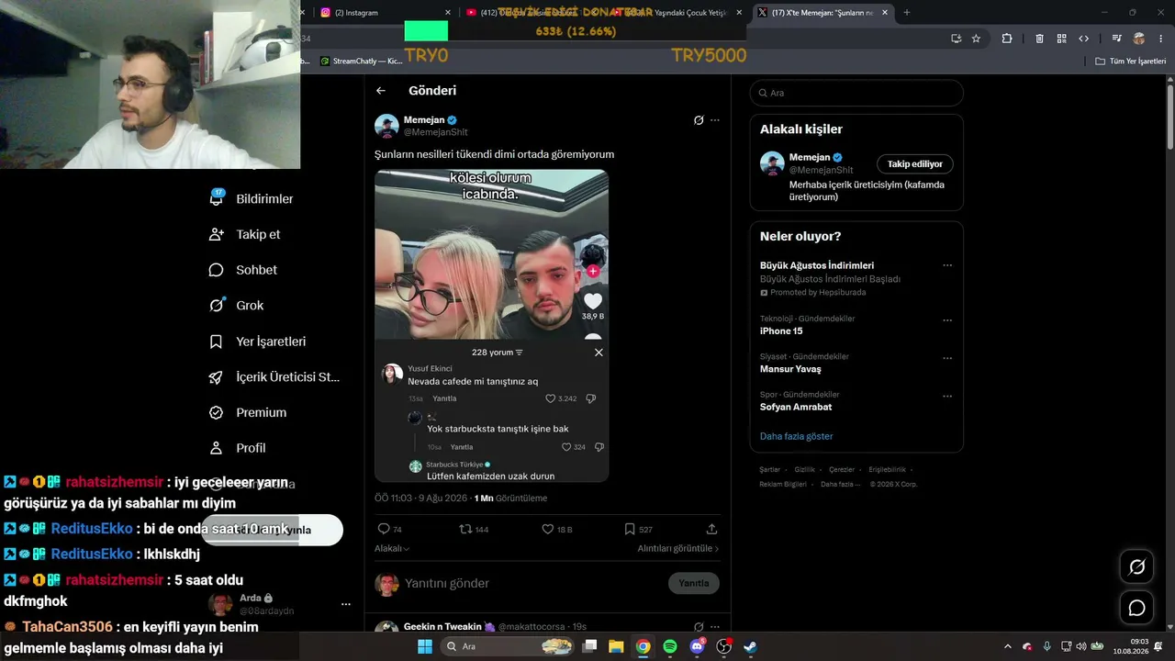Viewport: 1175px width, 661px height.
Task: Open the Alıntıları görüntüle link
Action: click(x=678, y=548)
